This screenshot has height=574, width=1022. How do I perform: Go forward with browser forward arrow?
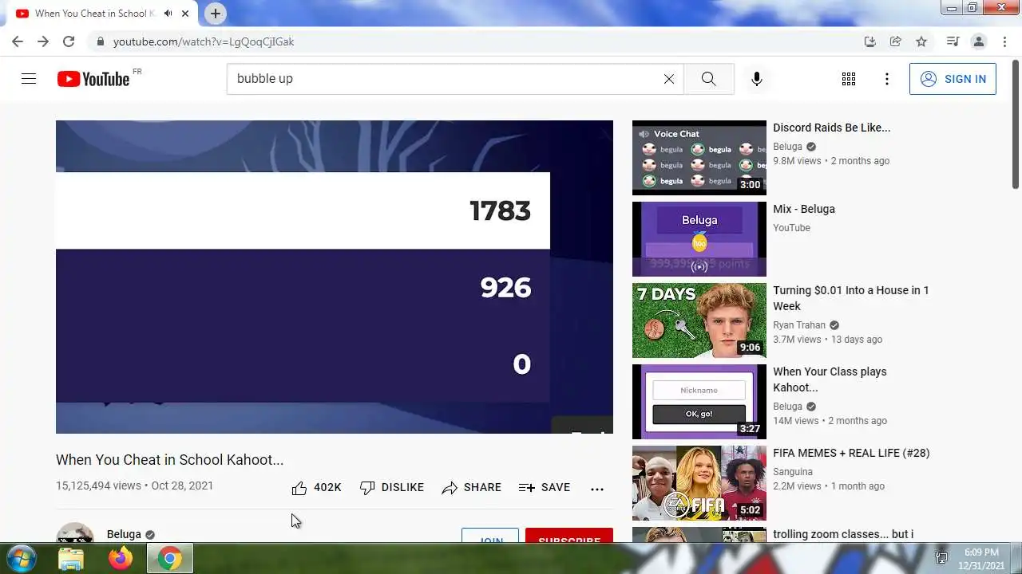[43, 41]
